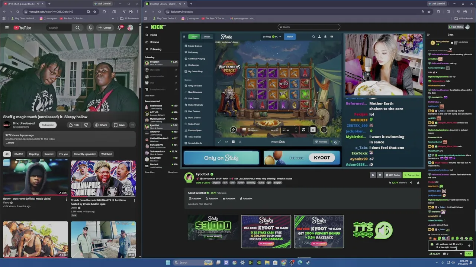Open Following in Kick sidebar

click(x=156, y=49)
